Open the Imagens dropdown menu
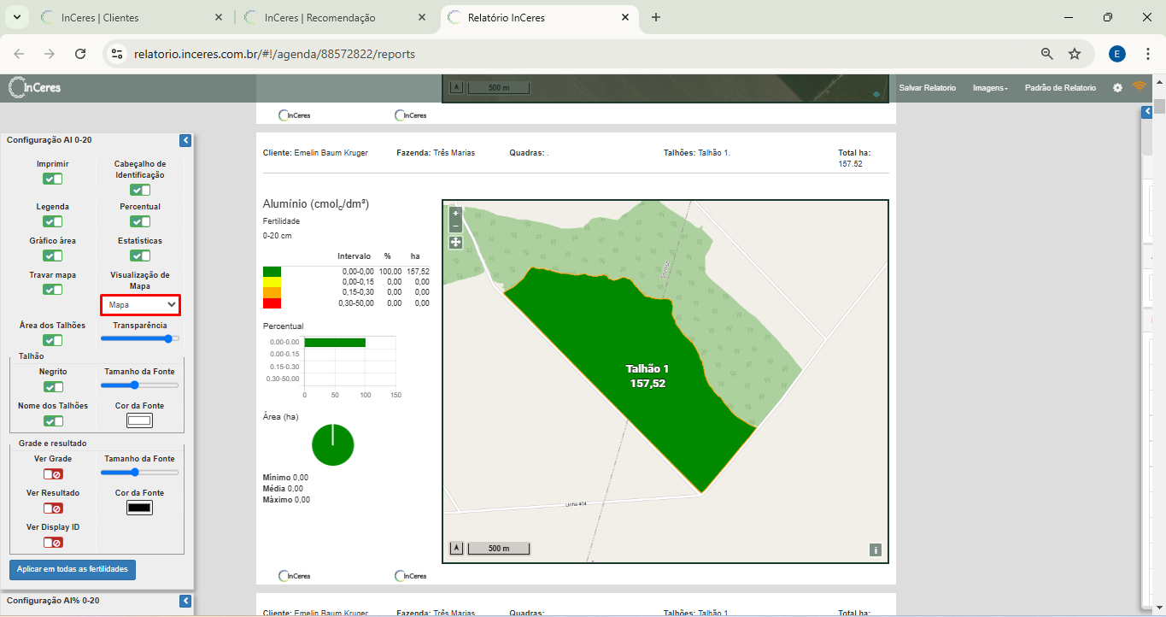1166x617 pixels. [x=990, y=88]
